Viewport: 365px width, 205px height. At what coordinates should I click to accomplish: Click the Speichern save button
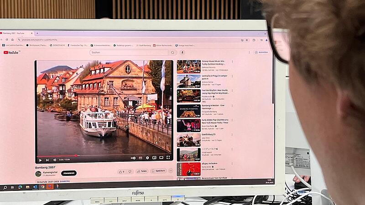tap(158, 171)
